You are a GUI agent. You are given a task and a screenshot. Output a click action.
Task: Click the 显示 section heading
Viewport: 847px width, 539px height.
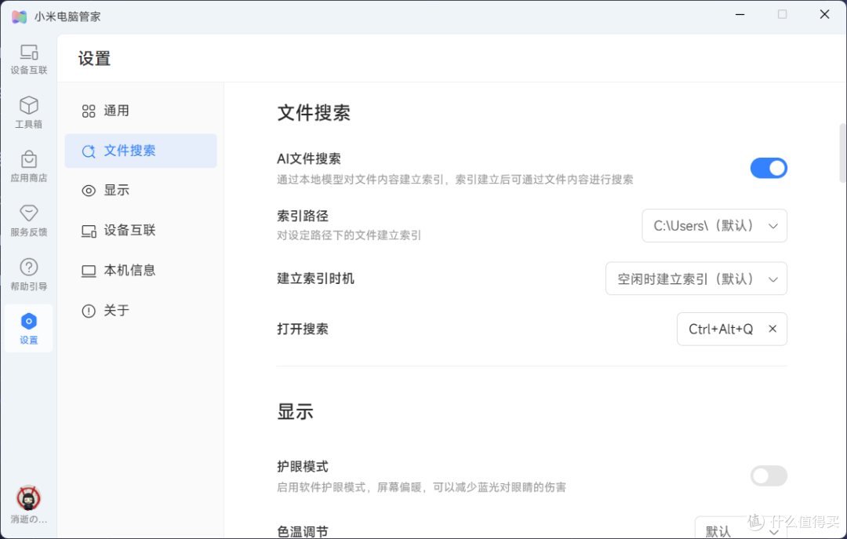[295, 412]
